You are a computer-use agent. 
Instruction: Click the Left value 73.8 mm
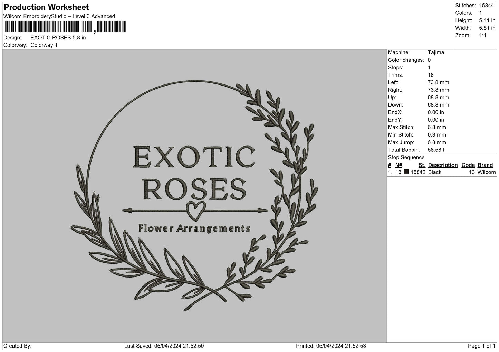(438, 82)
